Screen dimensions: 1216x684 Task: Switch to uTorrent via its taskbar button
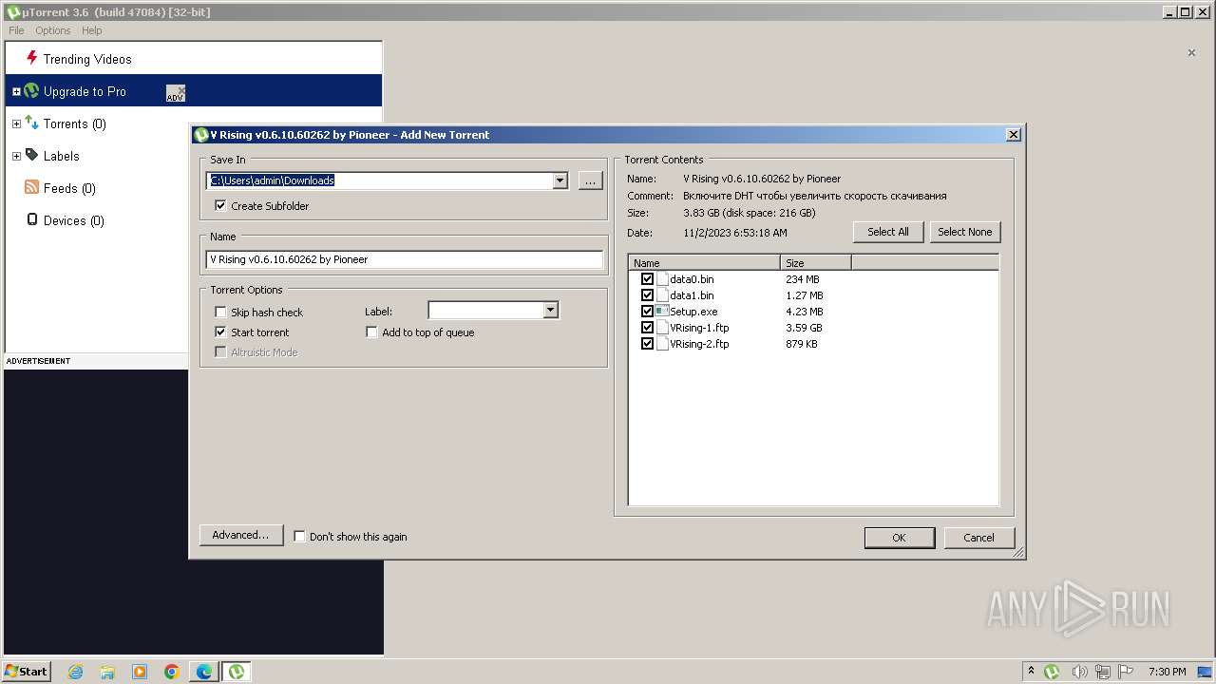click(x=237, y=672)
